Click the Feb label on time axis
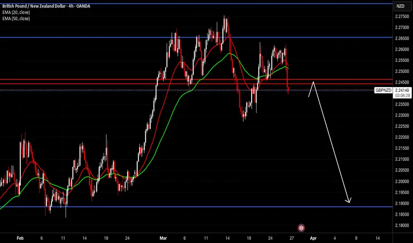The height and width of the screenshot is (243, 413). 20,238
